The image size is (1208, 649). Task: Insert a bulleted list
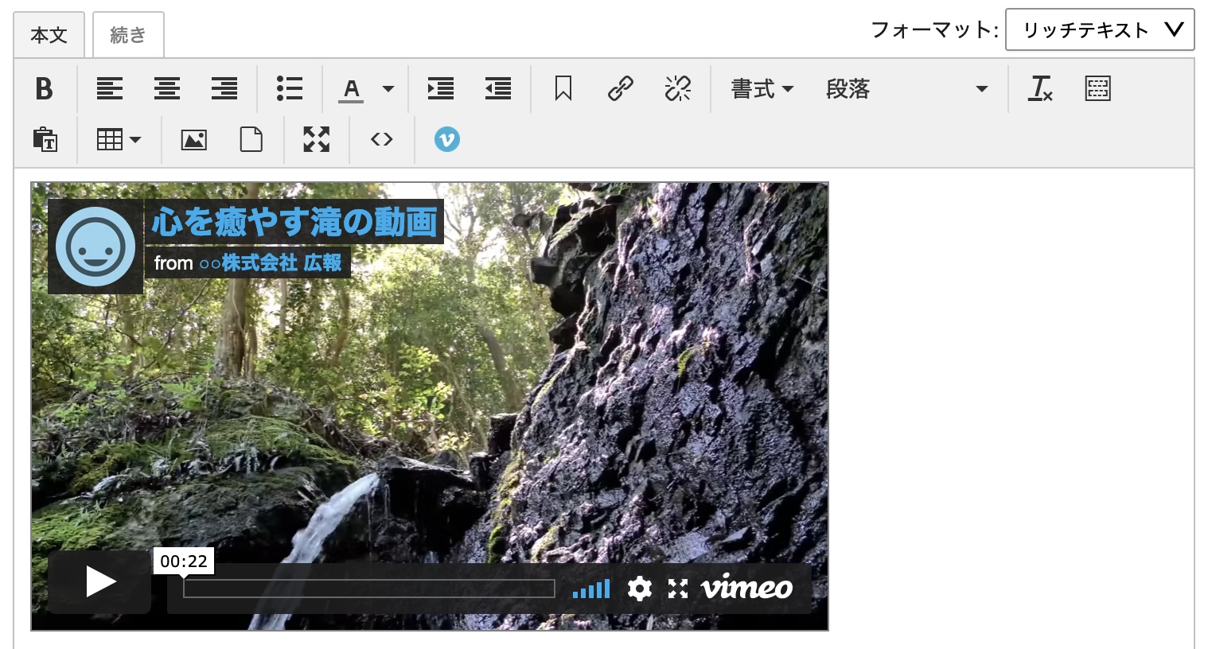click(x=290, y=88)
